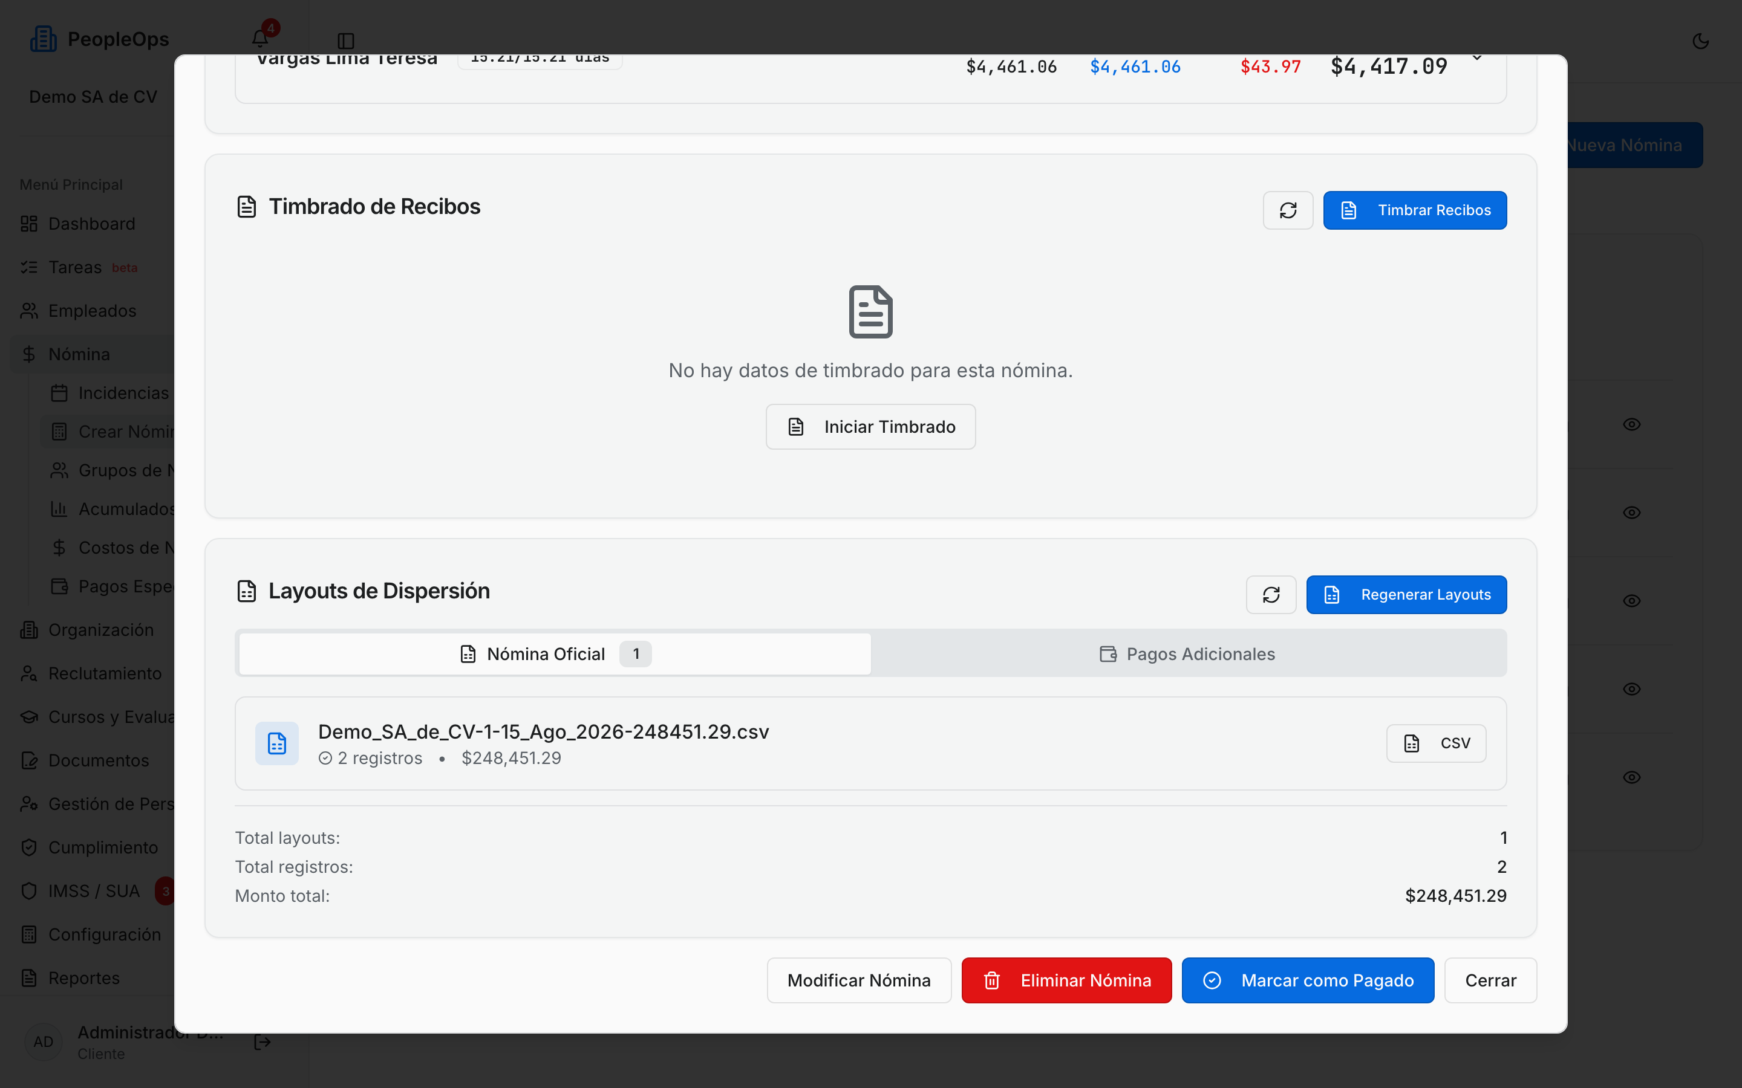Open Documentos in the sidebar

92,760
